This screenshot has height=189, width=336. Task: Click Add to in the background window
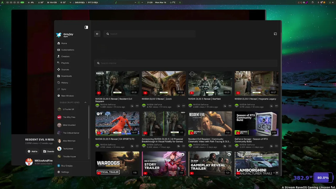pyautogui.click(x=33, y=151)
